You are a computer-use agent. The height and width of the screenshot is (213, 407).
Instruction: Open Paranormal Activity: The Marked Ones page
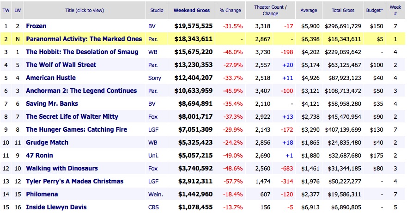[x=84, y=39]
